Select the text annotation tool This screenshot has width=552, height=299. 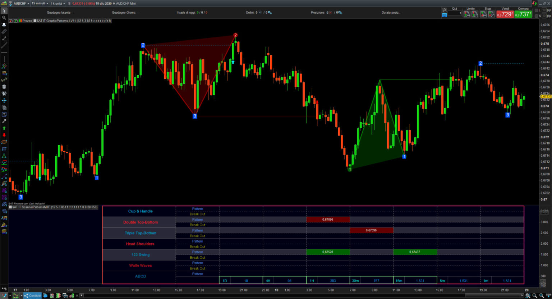coord(4,114)
